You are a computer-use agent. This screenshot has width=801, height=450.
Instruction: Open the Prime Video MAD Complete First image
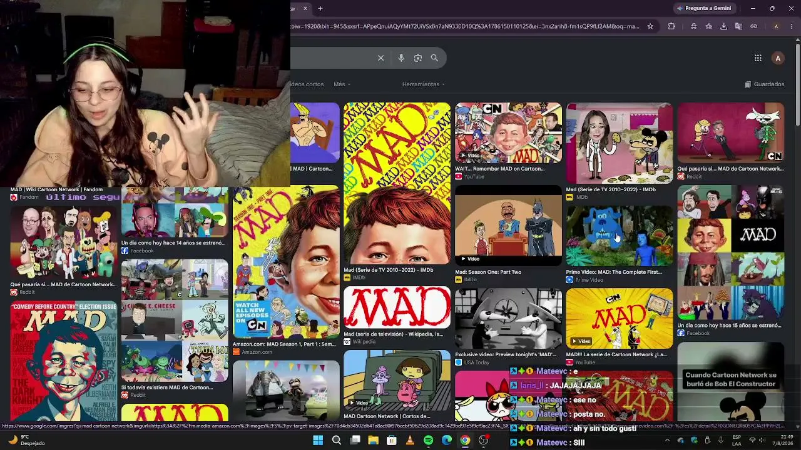[620, 236]
